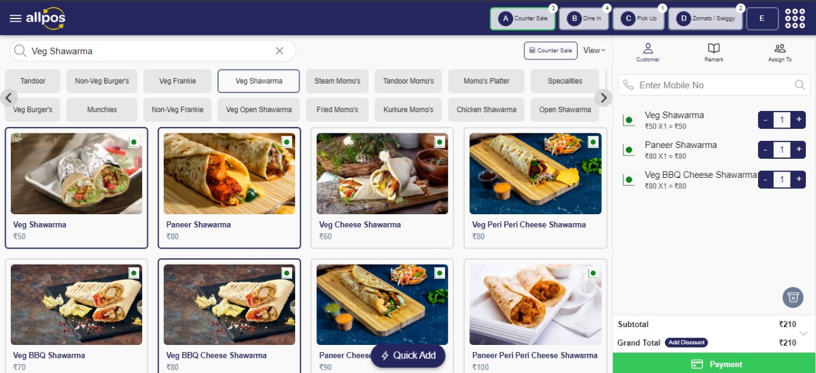This screenshot has width=816, height=373.
Task: Open the Assign To icon
Action: click(x=780, y=52)
